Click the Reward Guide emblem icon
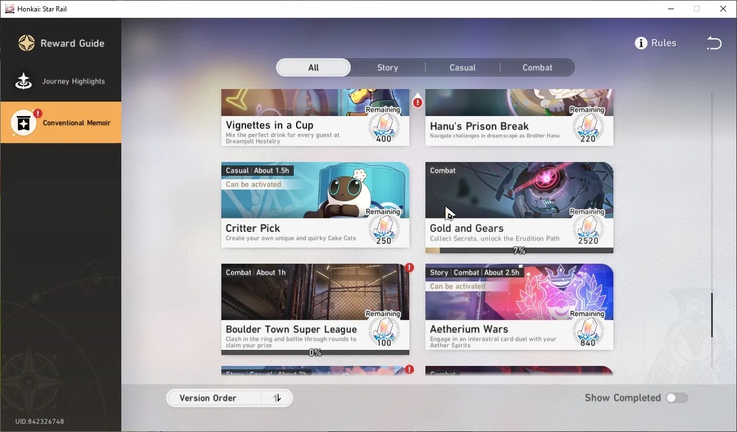This screenshot has width=737, height=432. coord(26,43)
